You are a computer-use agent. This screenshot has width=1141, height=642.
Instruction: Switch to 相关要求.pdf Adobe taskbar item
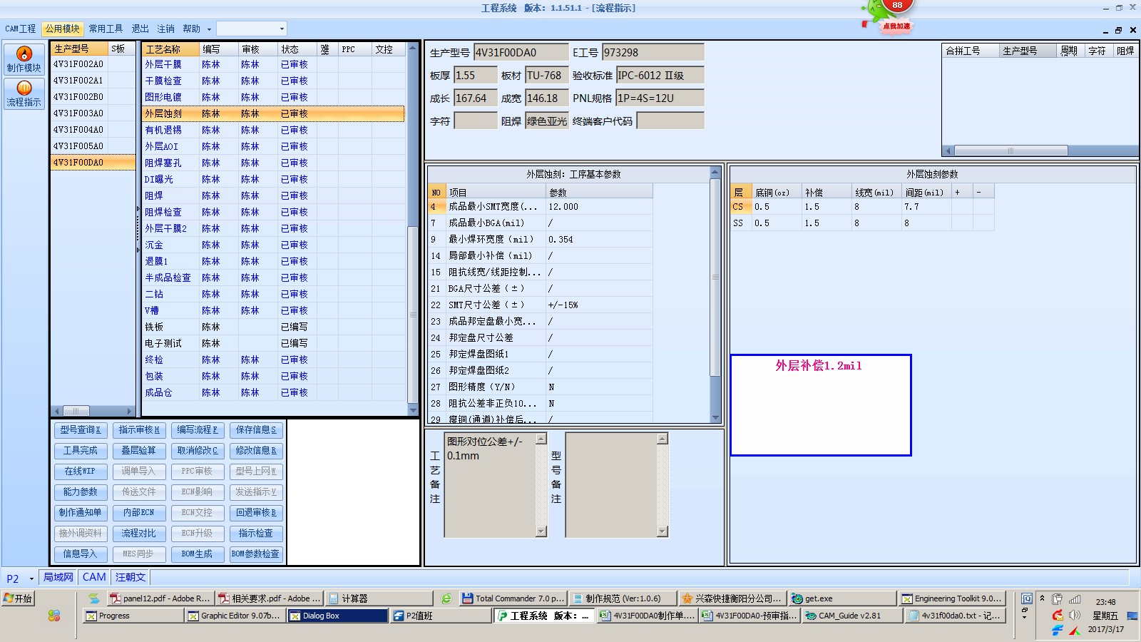tap(270, 598)
